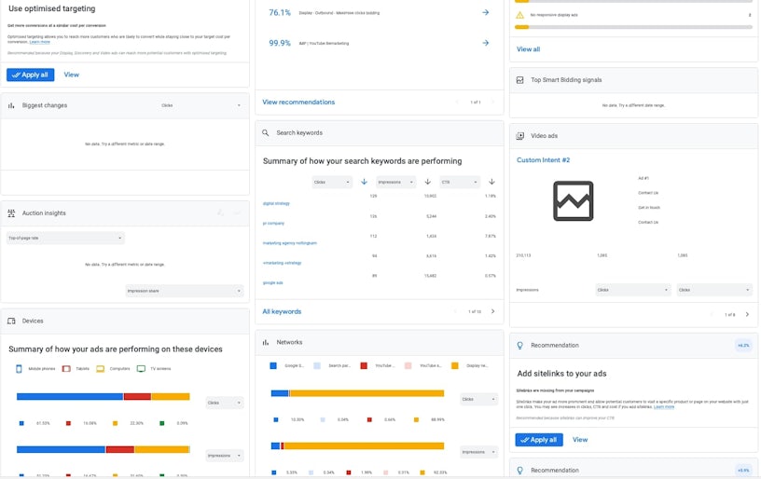Open the All keywords link
The width and height of the screenshot is (761, 479).
pyautogui.click(x=282, y=311)
